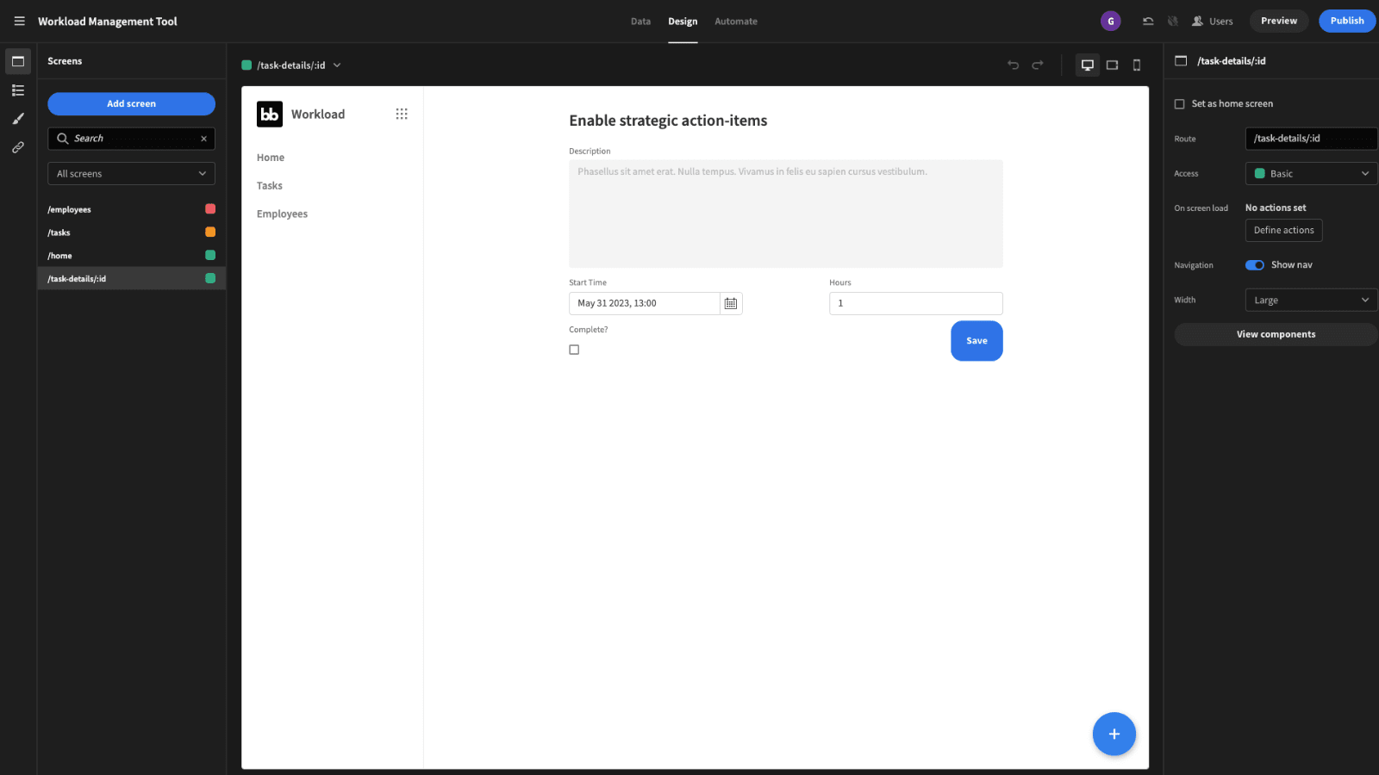1379x775 pixels.
Task: Click the red swatch for /employees
Action: coord(210,209)
